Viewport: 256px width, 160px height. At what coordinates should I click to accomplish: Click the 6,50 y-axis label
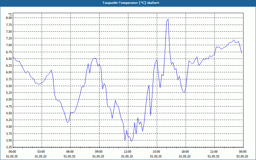(x=9, y=59)
